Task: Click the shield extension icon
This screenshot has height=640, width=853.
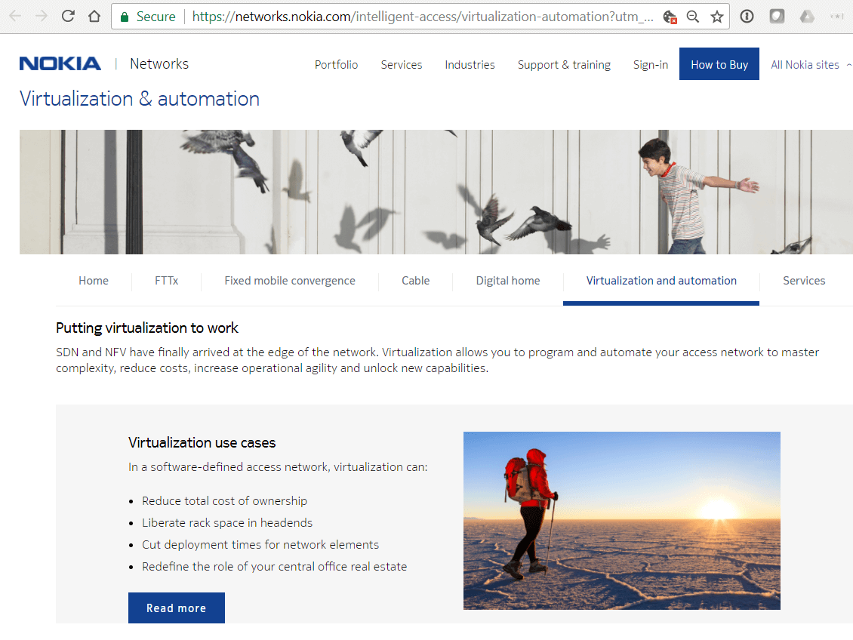Action: (x=776, y=15)
